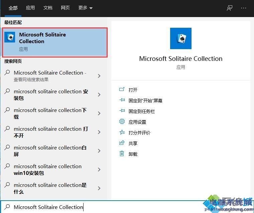The image size is (254, 213).
Task: Choose 固定到"开始"屏幕 option
Action: pos(145,101)
